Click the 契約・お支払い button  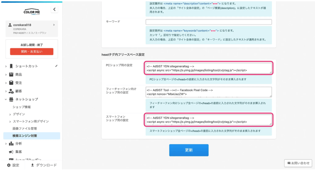coord(32,51)
